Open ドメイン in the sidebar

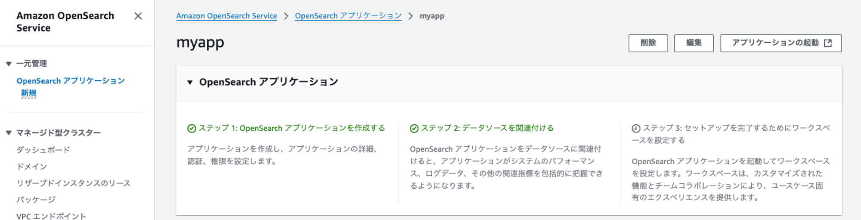31,166
